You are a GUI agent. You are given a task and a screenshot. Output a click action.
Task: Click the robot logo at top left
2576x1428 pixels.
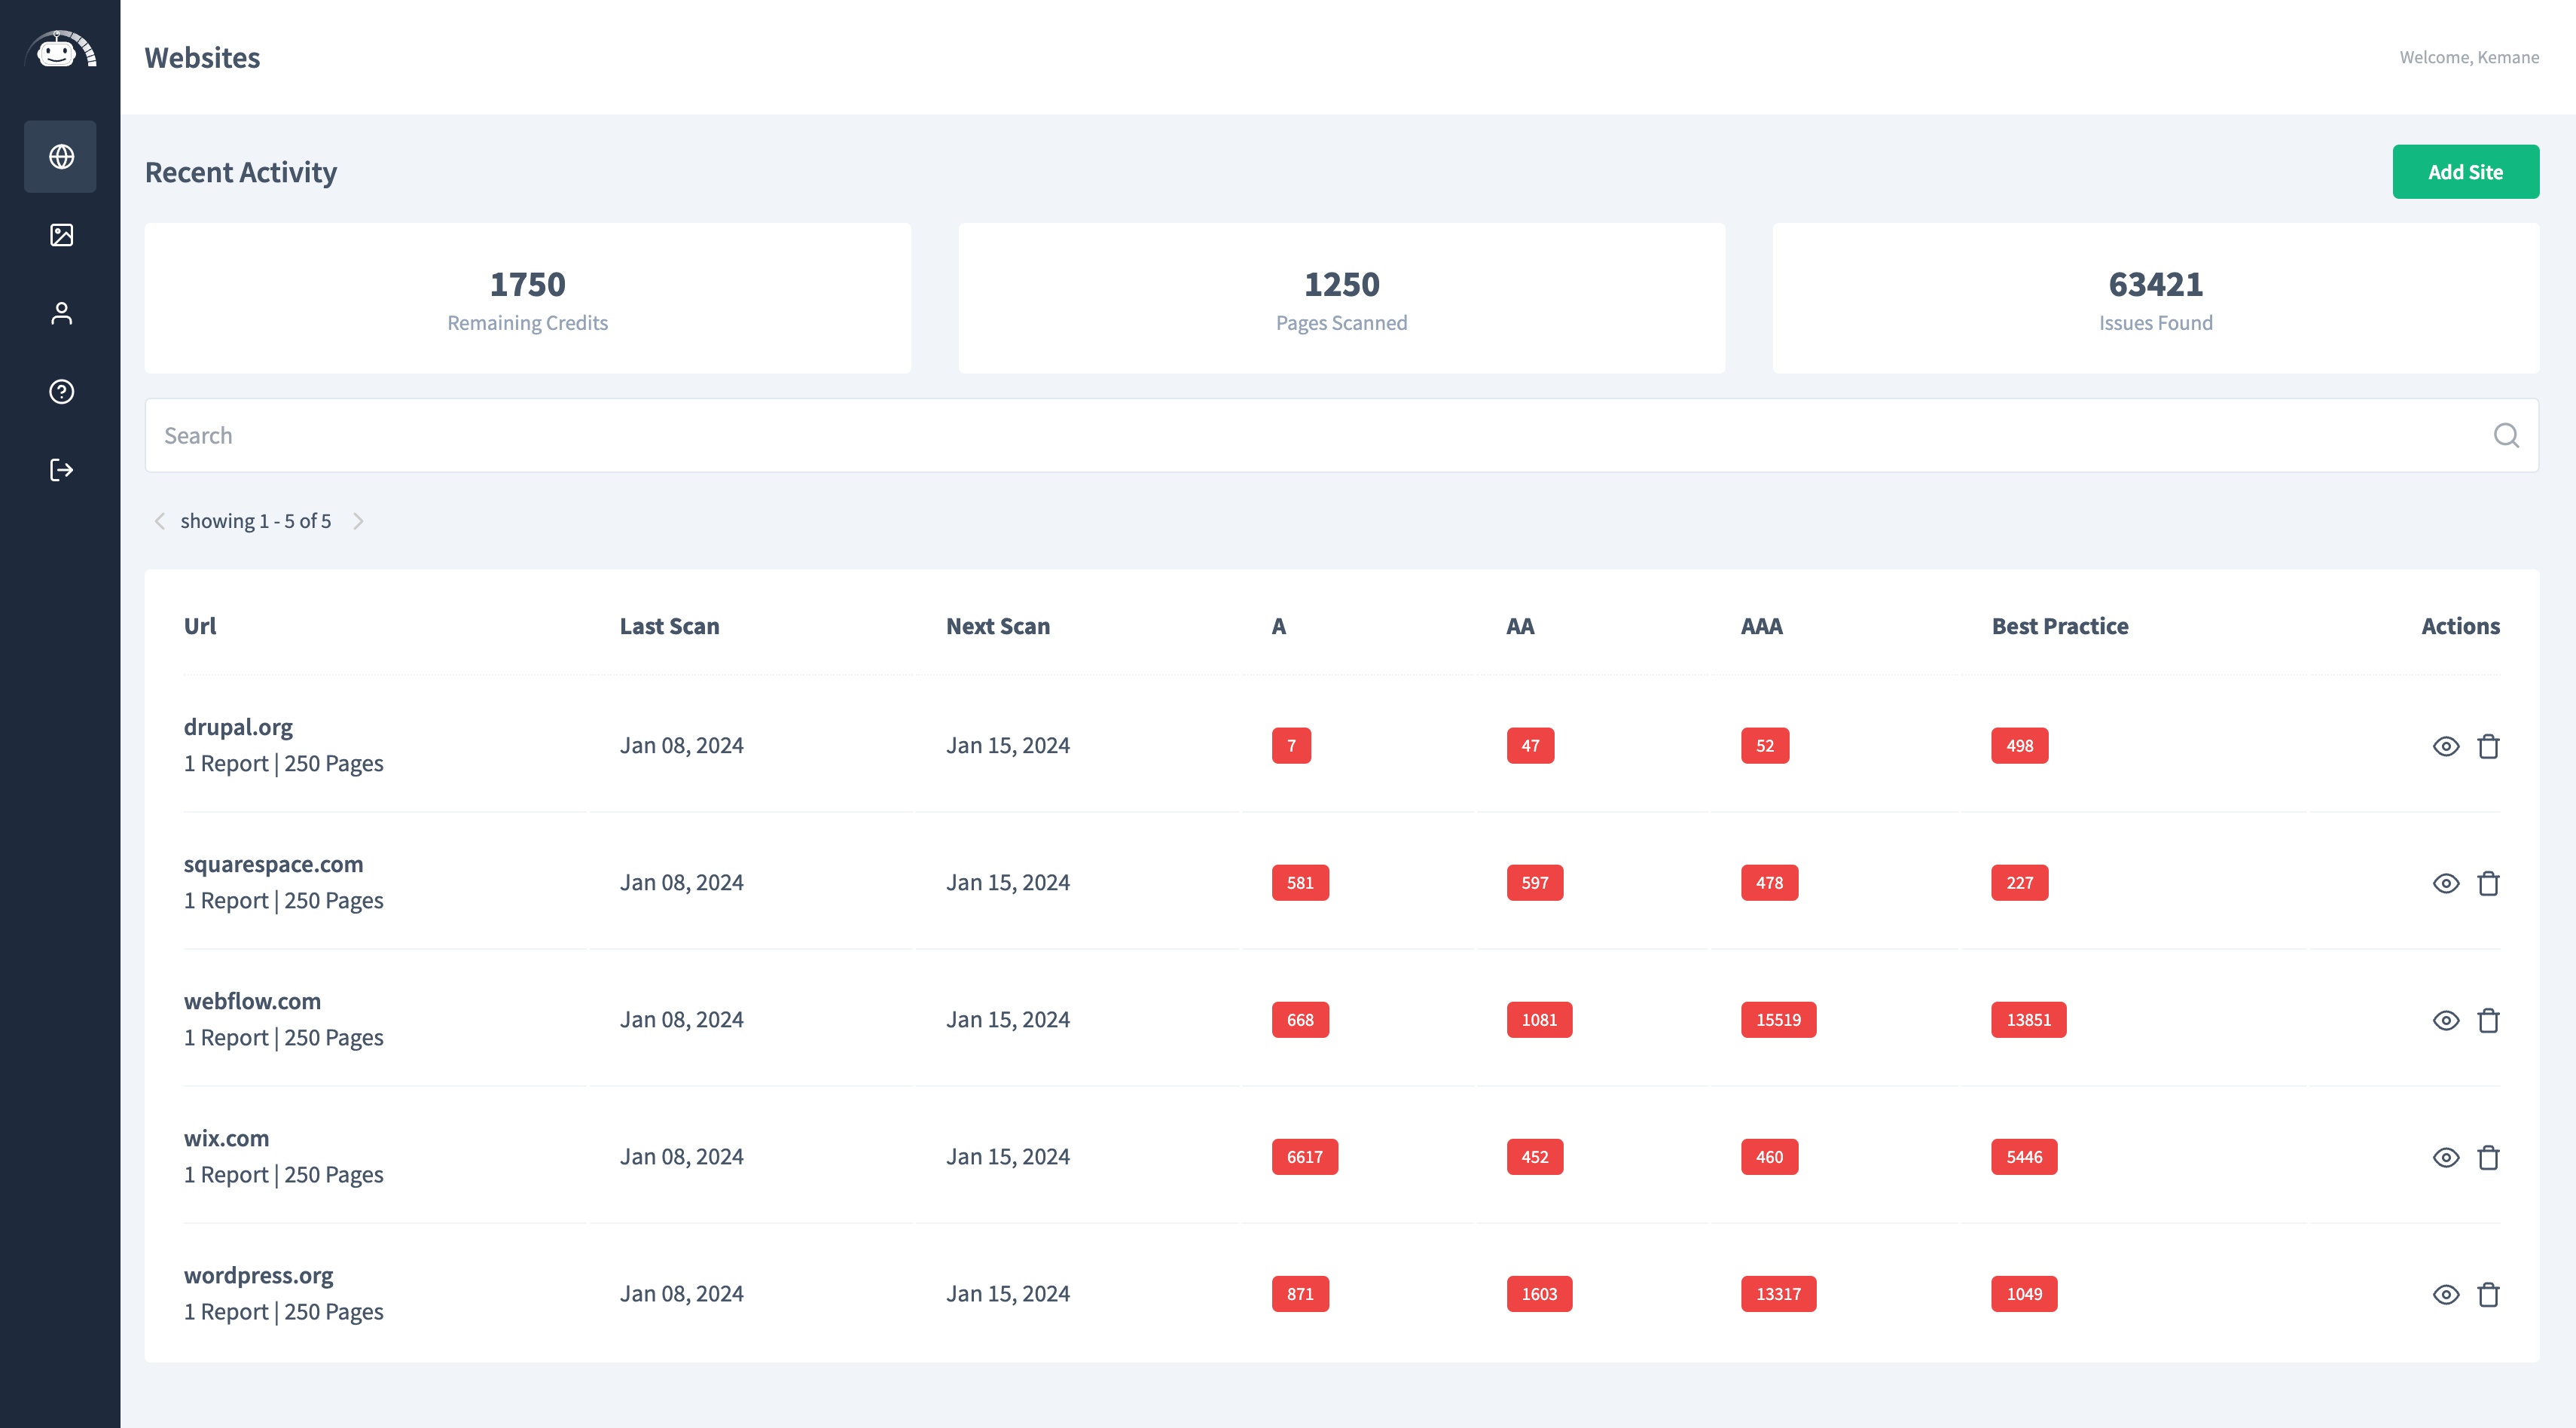point(60,50)
